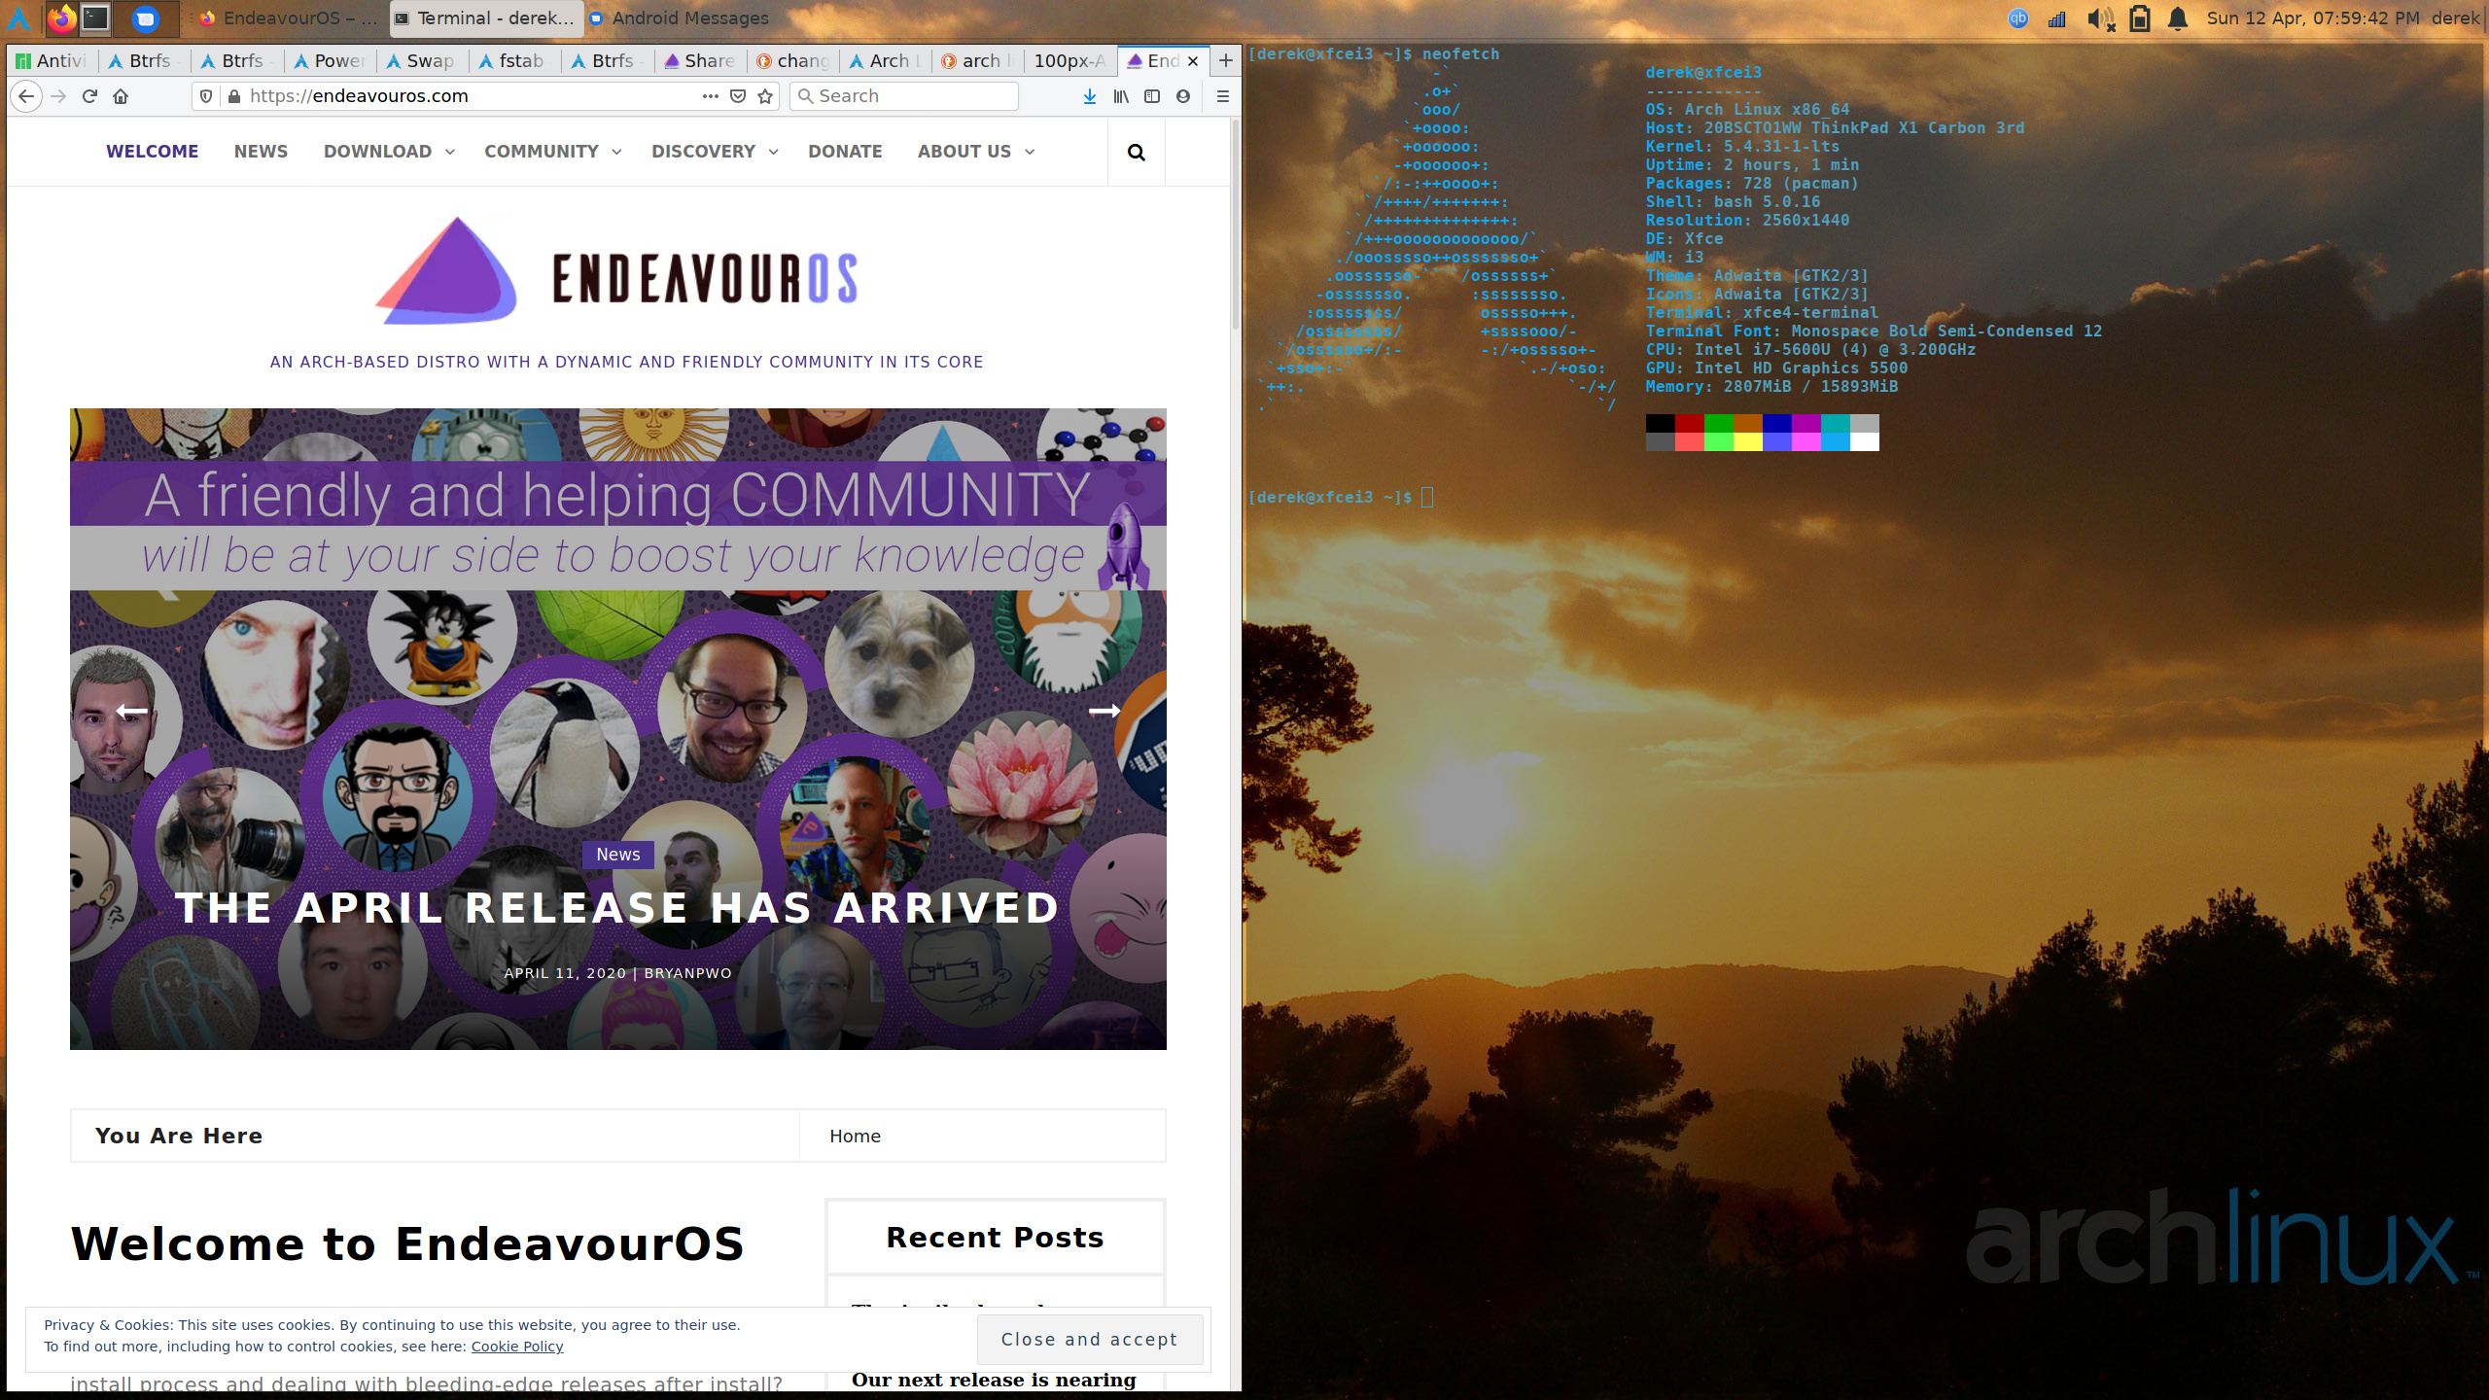Click the Home breadcrumb

tap(856, 1136)
